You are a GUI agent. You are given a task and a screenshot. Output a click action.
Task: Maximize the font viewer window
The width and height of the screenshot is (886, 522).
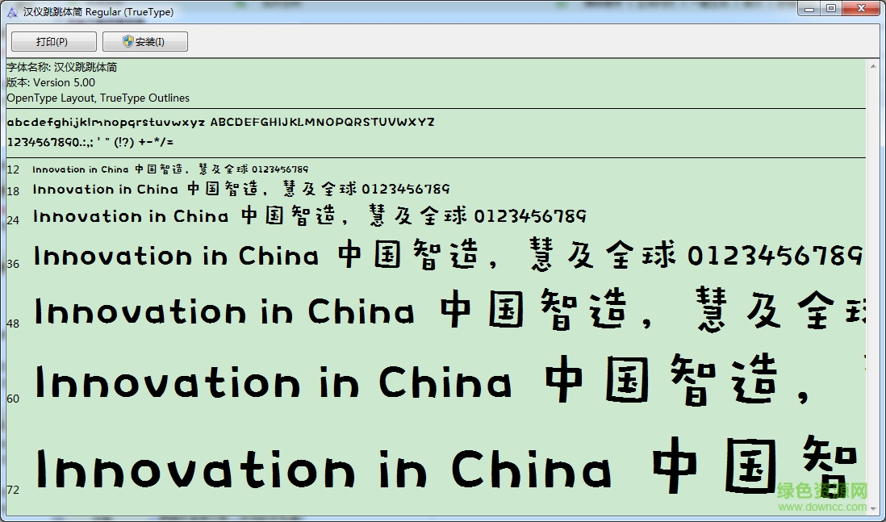point(831,9)
